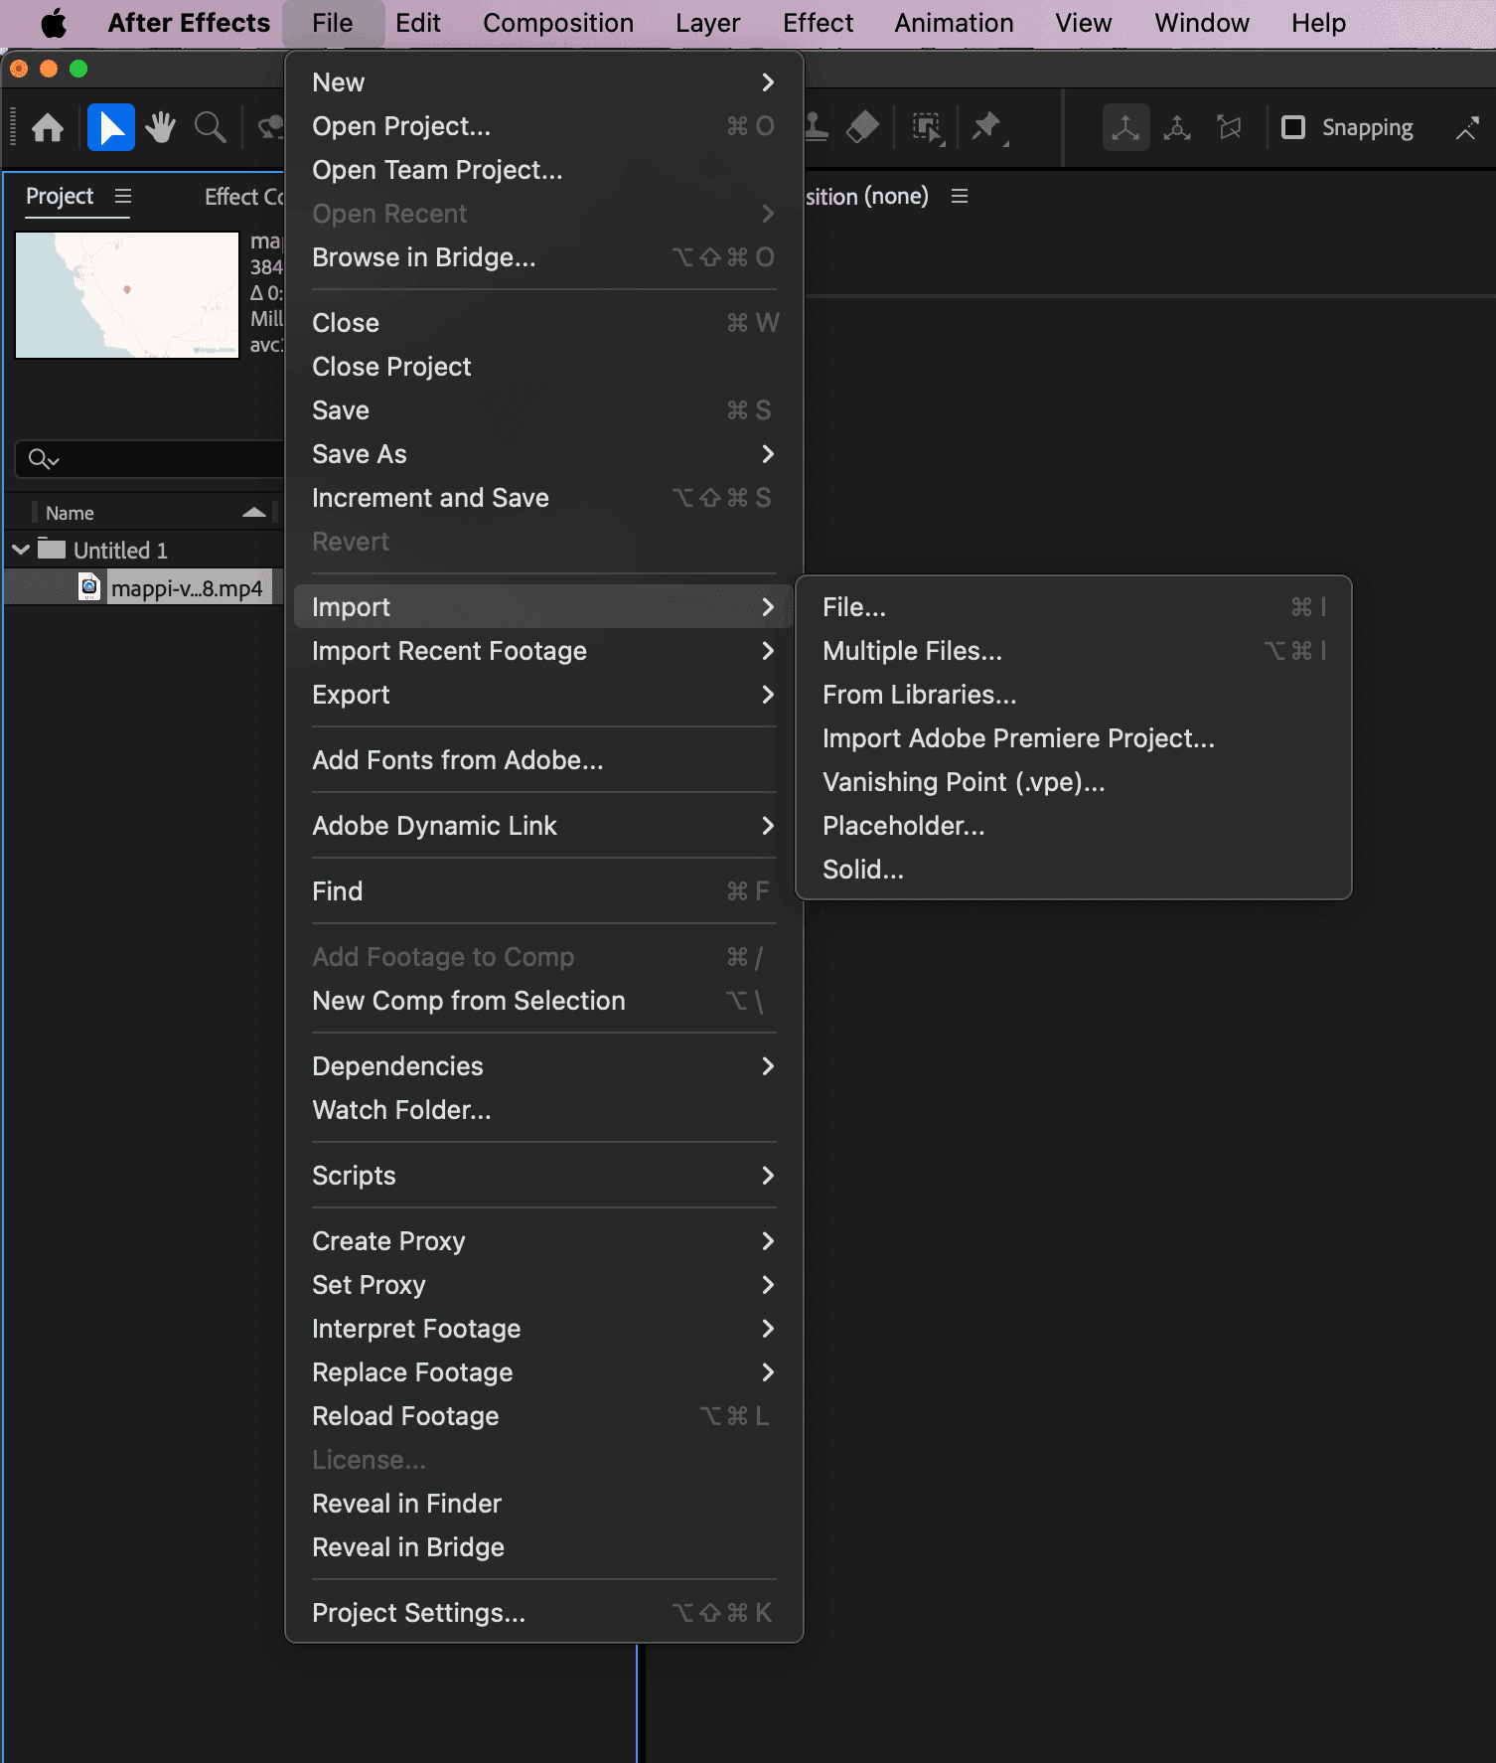The width and height of the screenshot is (1496, 1763).
Task: Select the Eraser tool
Action: 862,127
